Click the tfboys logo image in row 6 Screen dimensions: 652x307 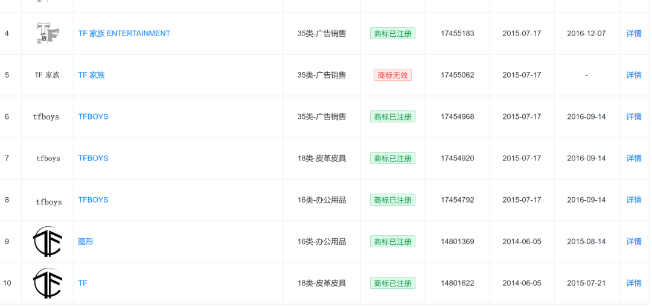pos(46,117)
